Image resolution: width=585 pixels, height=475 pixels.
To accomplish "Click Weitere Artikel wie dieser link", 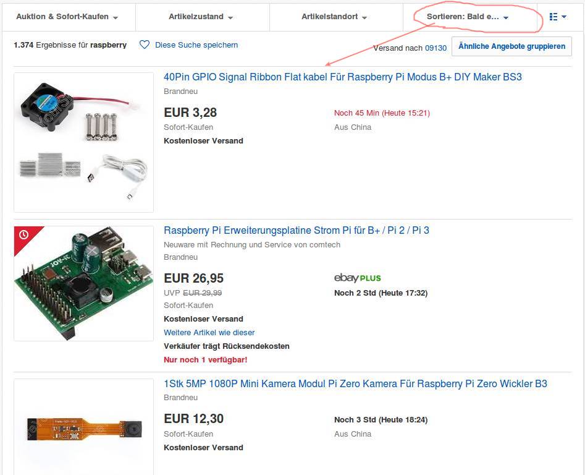I will pyautogui.click(x=209, y=333).
